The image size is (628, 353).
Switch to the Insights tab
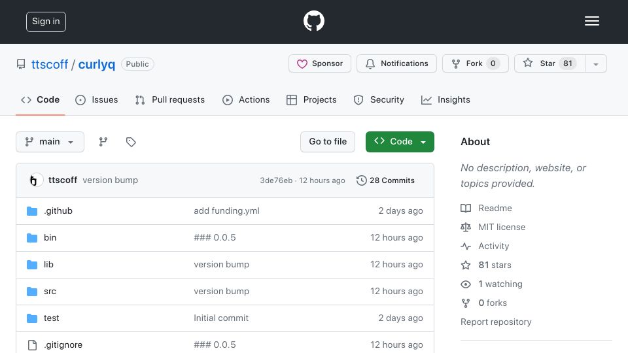pos(445,99)
